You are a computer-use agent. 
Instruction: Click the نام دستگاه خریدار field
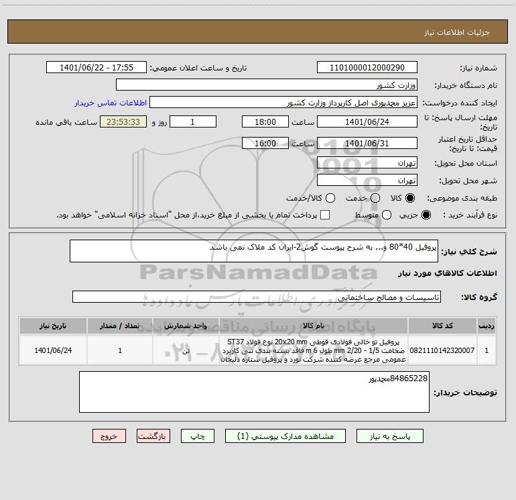point(267,85)
